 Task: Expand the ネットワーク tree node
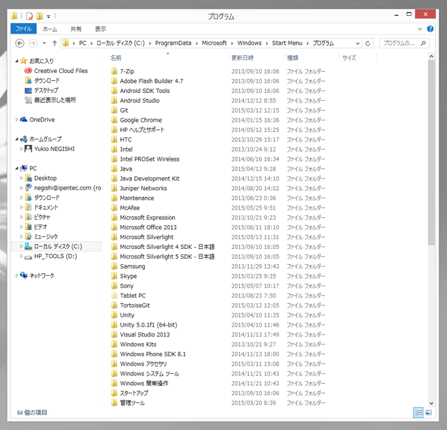[17, 275]
